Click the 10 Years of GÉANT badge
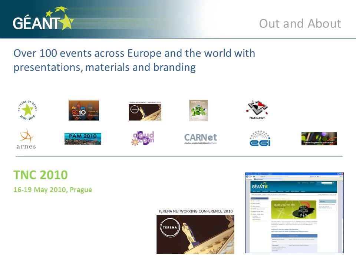The image size is (356, 267). (x=27, y=111)
